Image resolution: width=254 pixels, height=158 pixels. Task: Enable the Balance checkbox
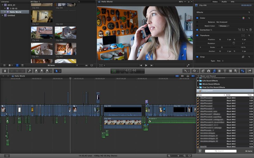197,22
